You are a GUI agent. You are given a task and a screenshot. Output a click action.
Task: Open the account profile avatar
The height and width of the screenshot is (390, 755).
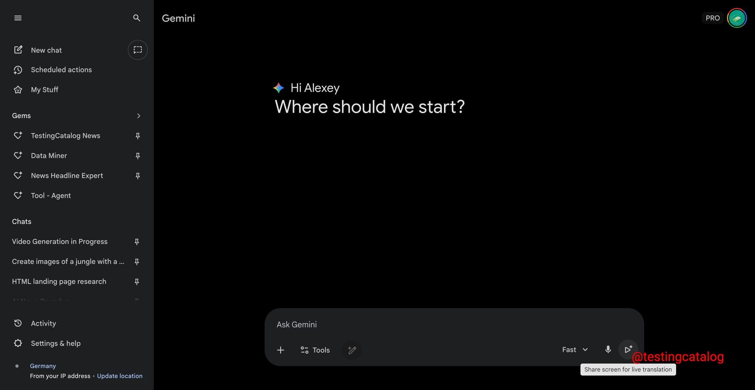pyautogui.click(x=737, y=18)
